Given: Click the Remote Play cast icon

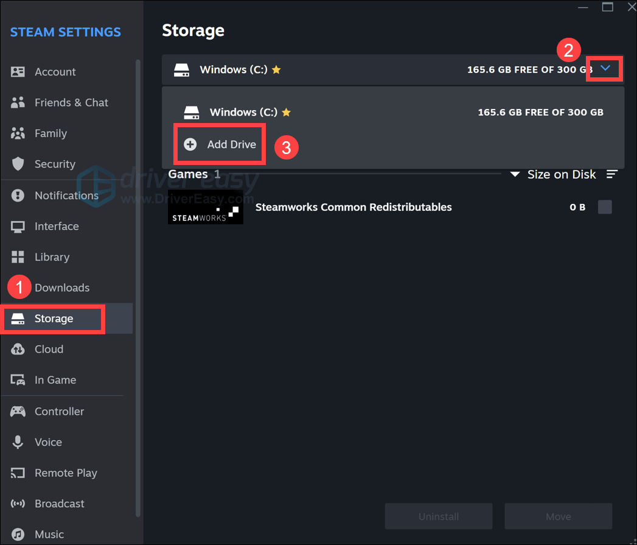Looking at the screenshot, I should point(18,473).
